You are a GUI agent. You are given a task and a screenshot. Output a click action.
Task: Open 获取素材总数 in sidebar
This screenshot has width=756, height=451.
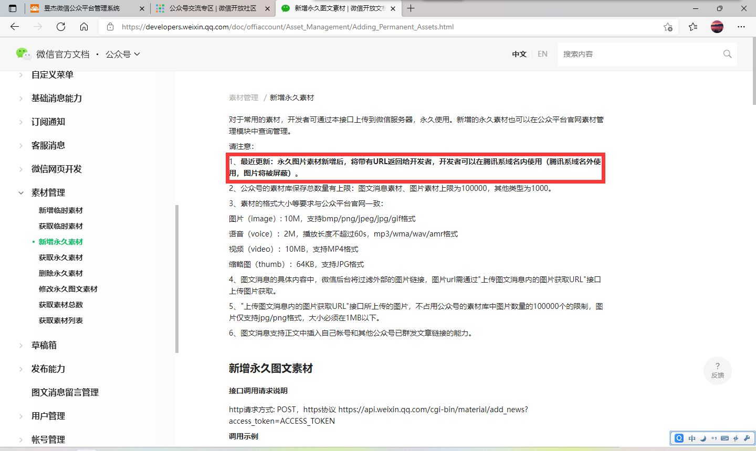[61, 305]
